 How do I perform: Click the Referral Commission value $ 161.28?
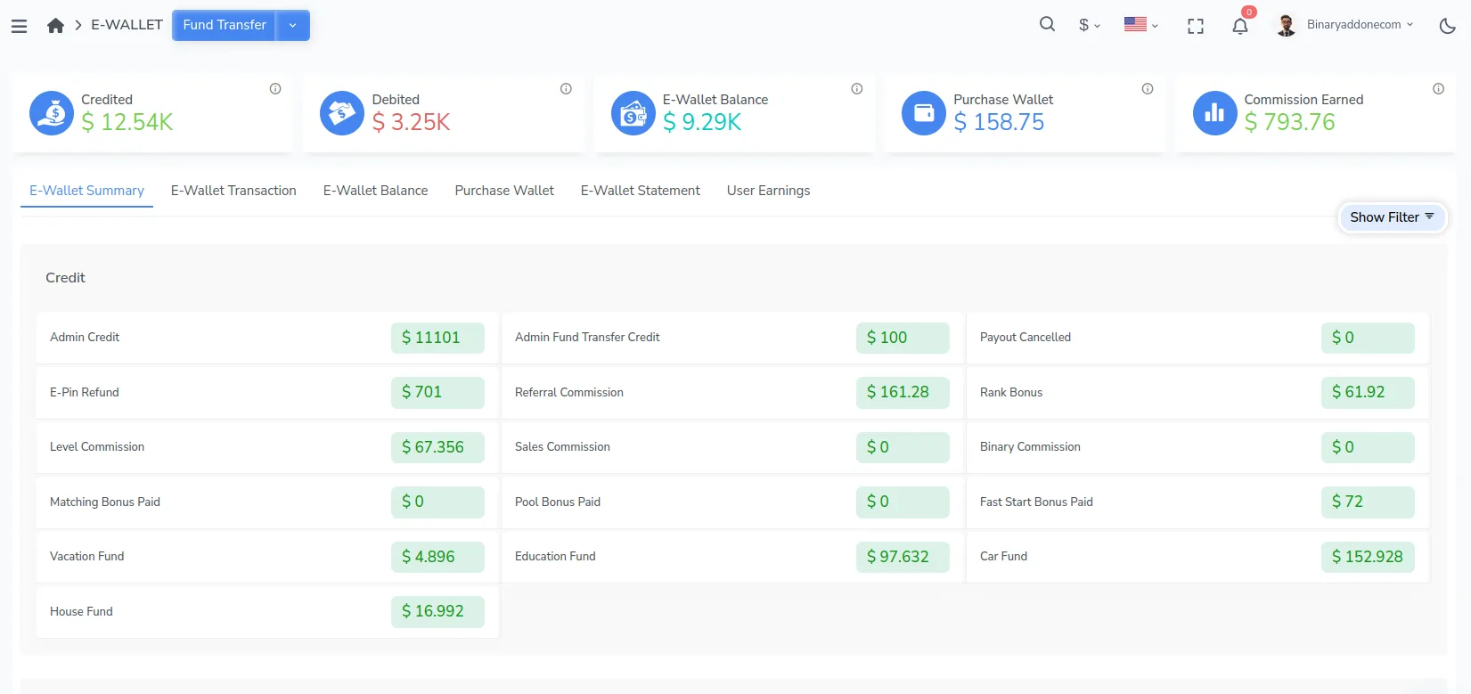pyautogui.click(x=903, y=392)
